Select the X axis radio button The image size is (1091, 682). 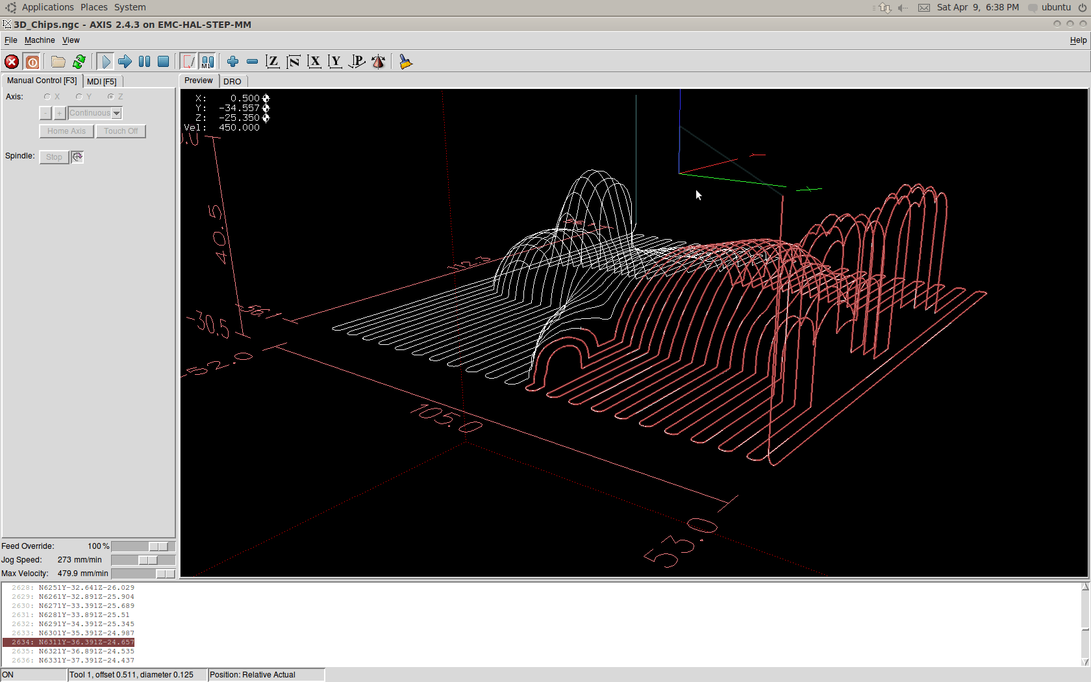[47, 97]
